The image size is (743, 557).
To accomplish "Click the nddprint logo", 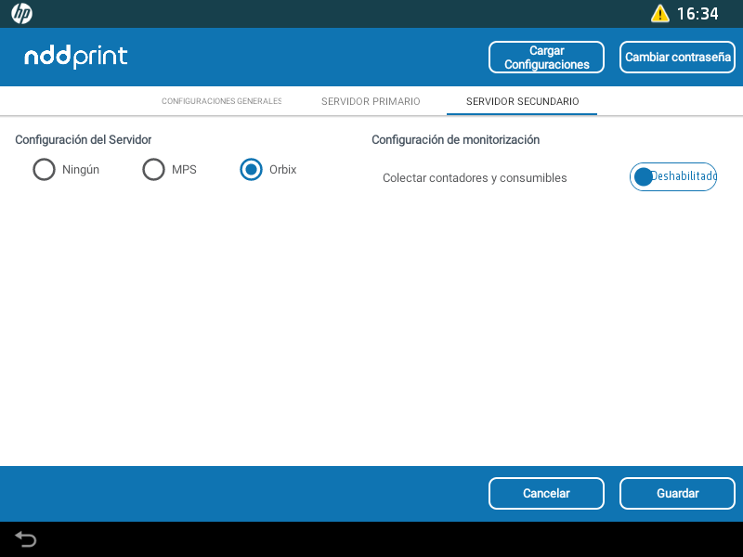I will 76,57.
